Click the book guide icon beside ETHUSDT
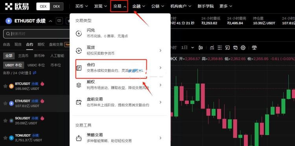Viewport: 295px width, 146px height. (60, 21)
